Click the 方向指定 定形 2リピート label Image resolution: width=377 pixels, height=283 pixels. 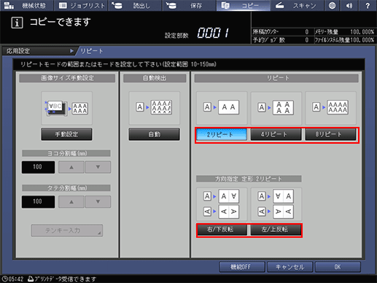pyautogui.click(x=249, y=179)
